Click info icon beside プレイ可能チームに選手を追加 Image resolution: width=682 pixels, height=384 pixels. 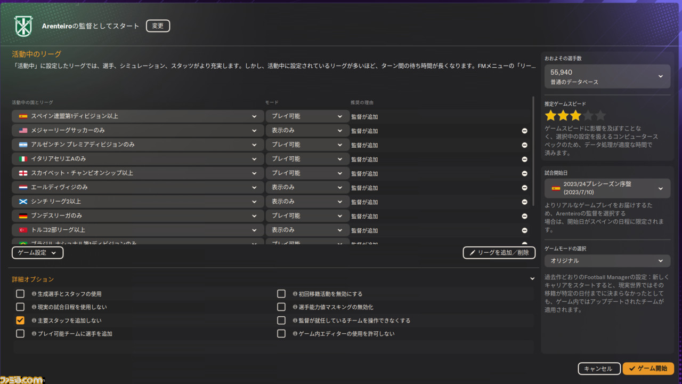34,334
